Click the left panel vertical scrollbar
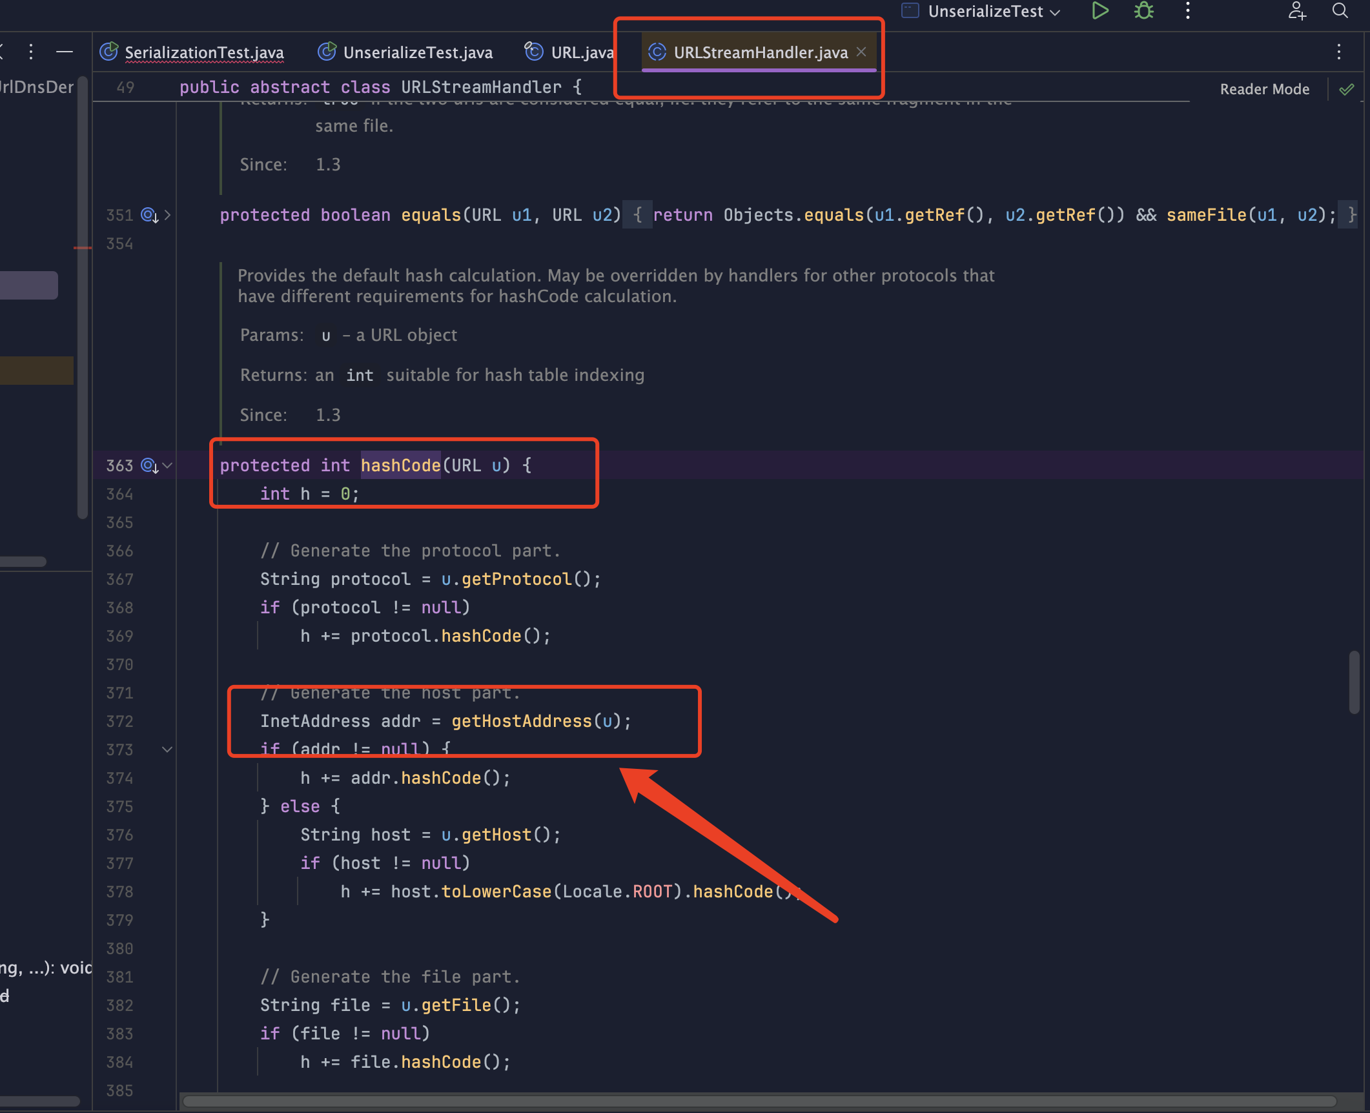Viewport: 1370px width, 1113px height. [x=83, y=297]
